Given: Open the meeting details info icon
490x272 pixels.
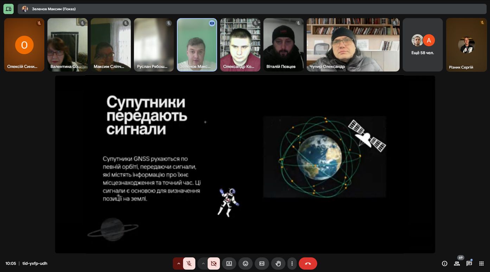Looking at the screenshot, I should pyautogui.click(x=445, y=264).
